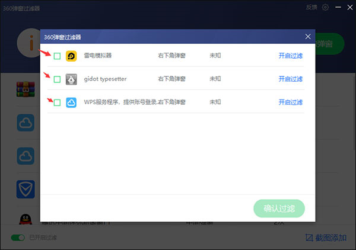This screenshot has width=356, height=250.
Task: Select the 雷电模拟器 name text
Action: click(x=98, y=56)
